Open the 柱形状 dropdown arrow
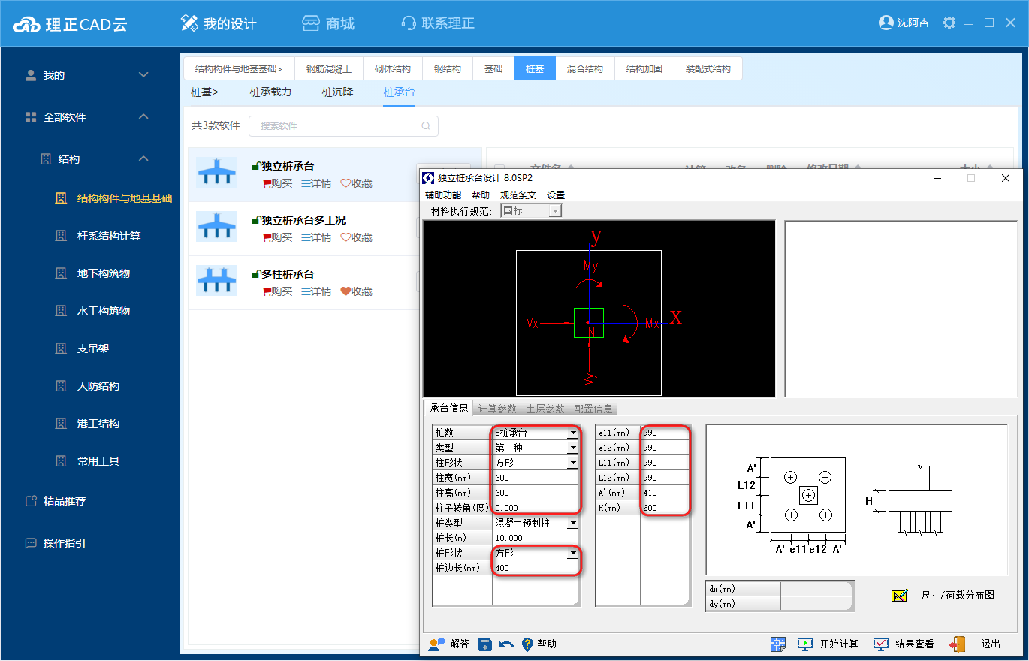This screenshot has height=661, width=1029. 572,463
